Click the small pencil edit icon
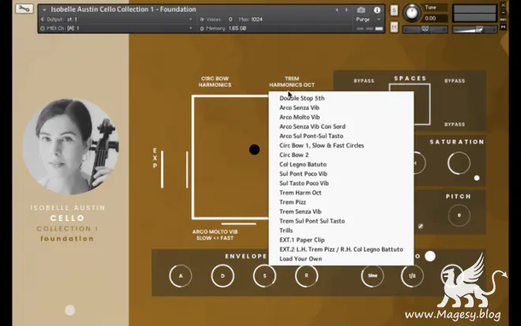 click(x=421, y=227)
